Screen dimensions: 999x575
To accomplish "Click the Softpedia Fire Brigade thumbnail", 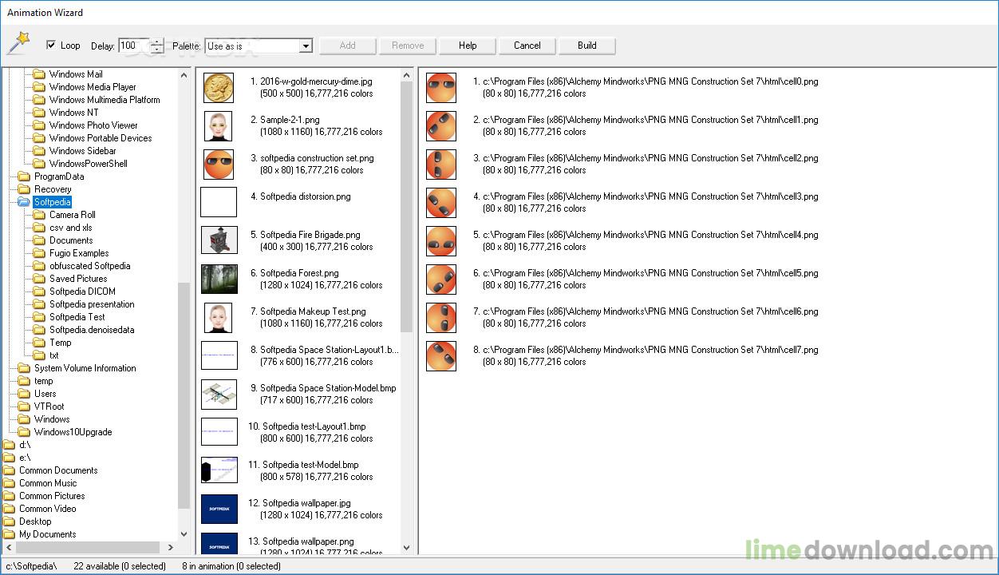I will 218,241.
